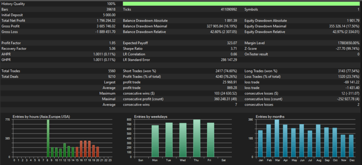
Task: Click the Profit Factor value 1.95
Action: [112, 43]
